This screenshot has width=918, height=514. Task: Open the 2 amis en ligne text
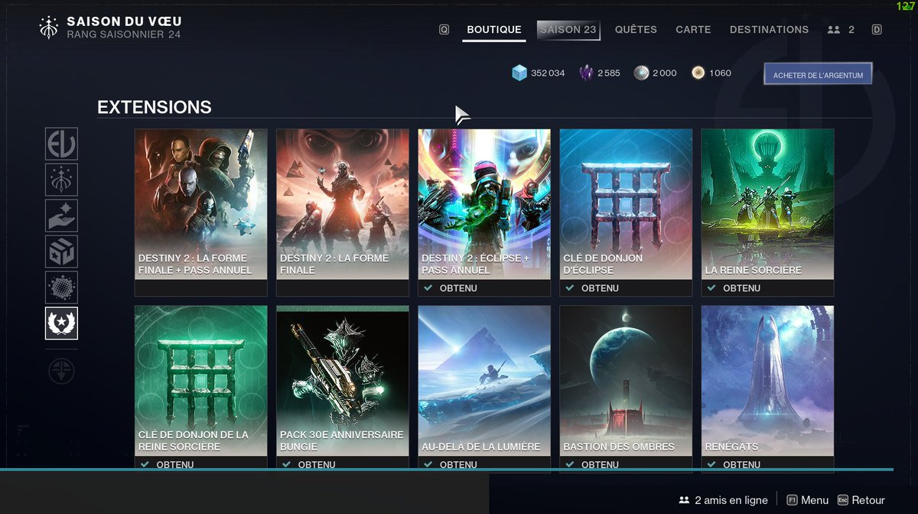click(731, 500)
